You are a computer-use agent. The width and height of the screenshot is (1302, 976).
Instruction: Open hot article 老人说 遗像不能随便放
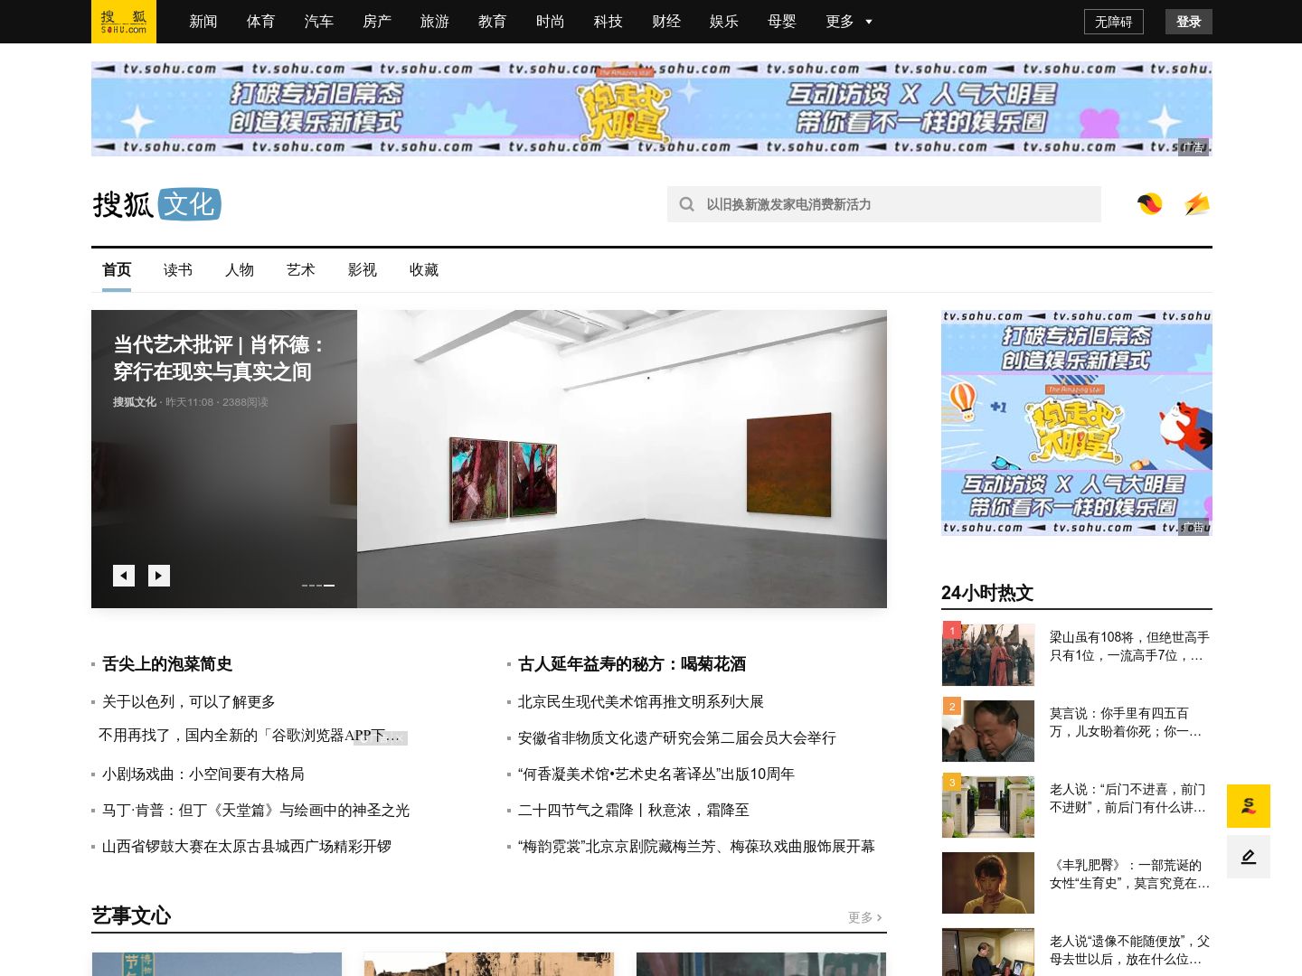point(1129,950)
